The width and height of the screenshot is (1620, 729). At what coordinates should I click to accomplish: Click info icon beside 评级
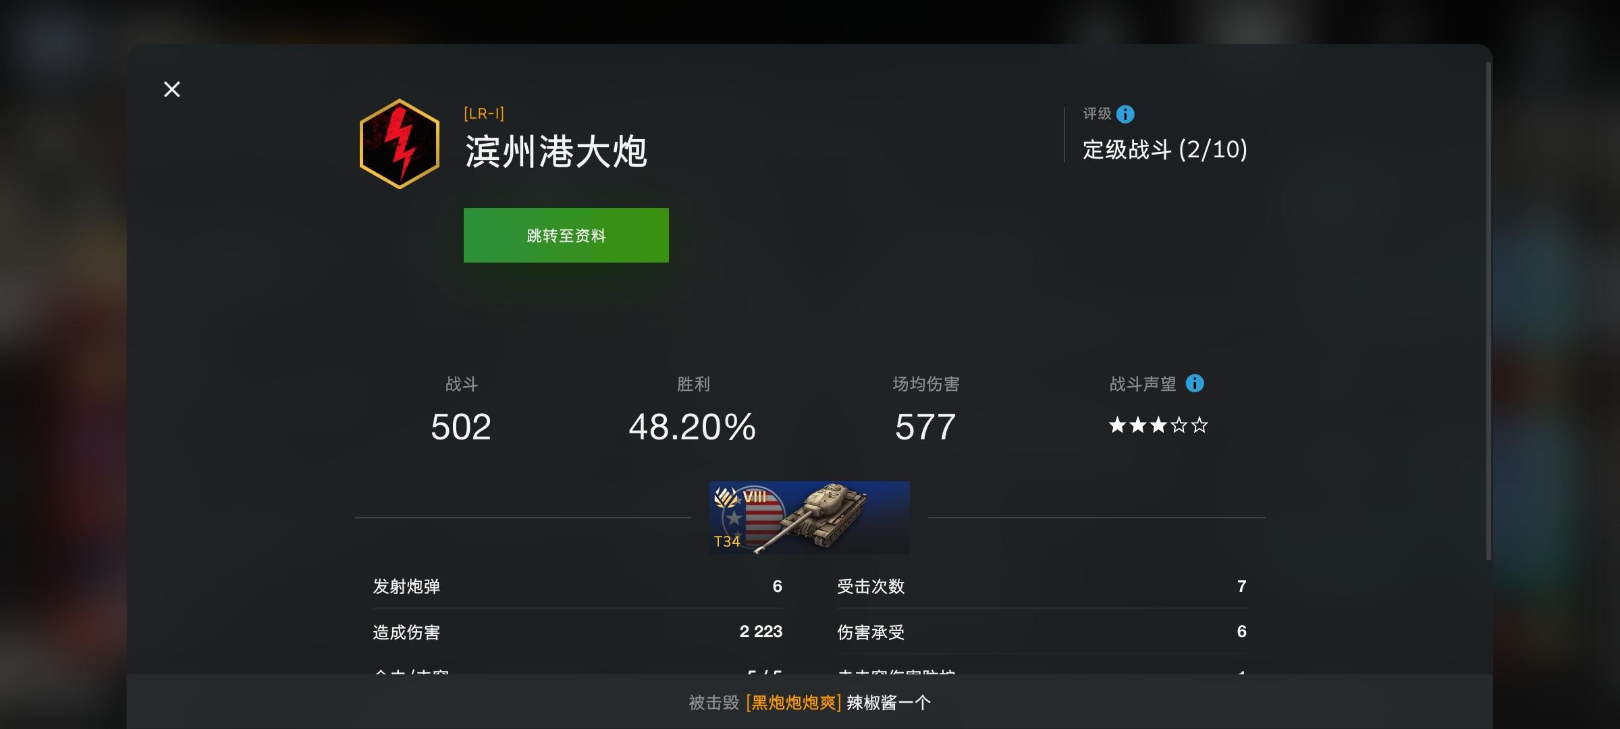point(1125,114)
